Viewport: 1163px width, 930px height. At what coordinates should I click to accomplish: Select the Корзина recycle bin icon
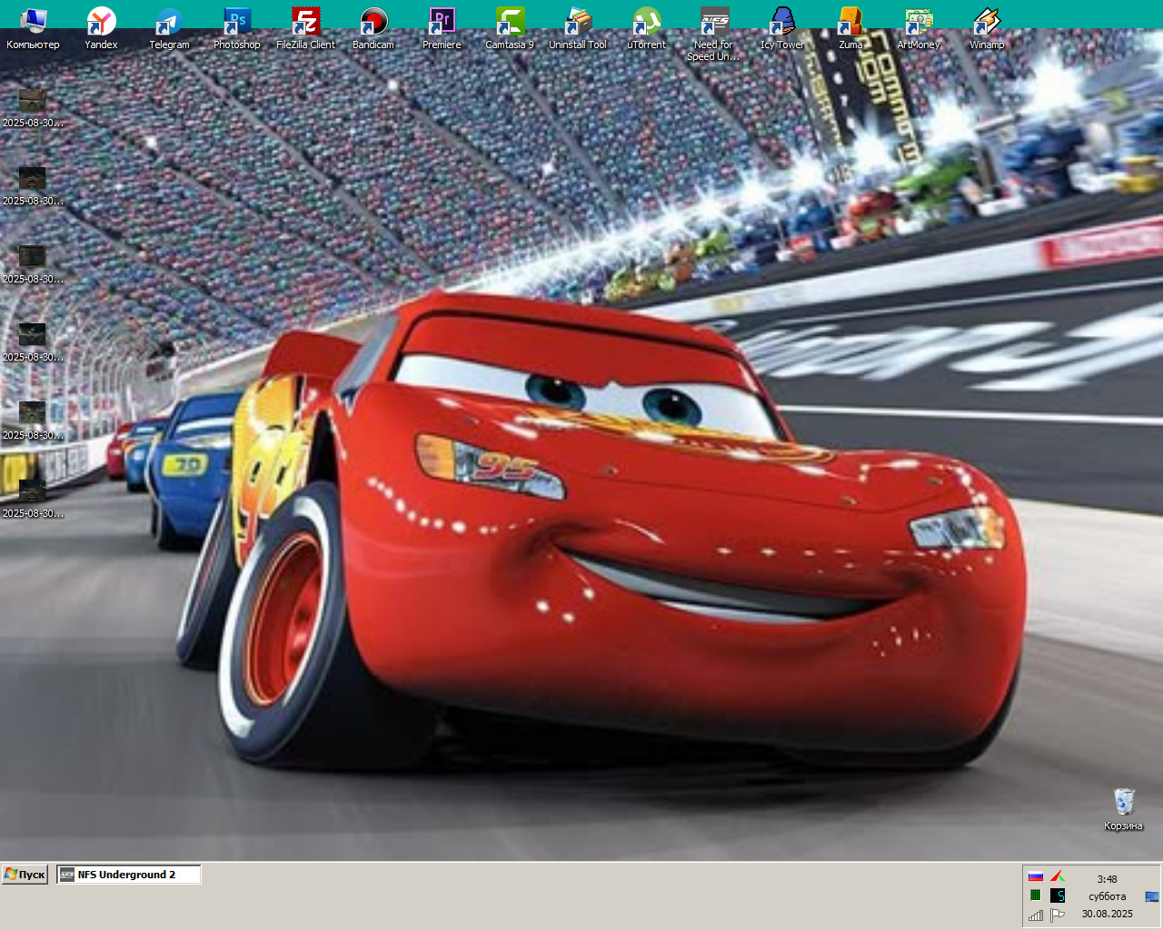[1124, 809]
